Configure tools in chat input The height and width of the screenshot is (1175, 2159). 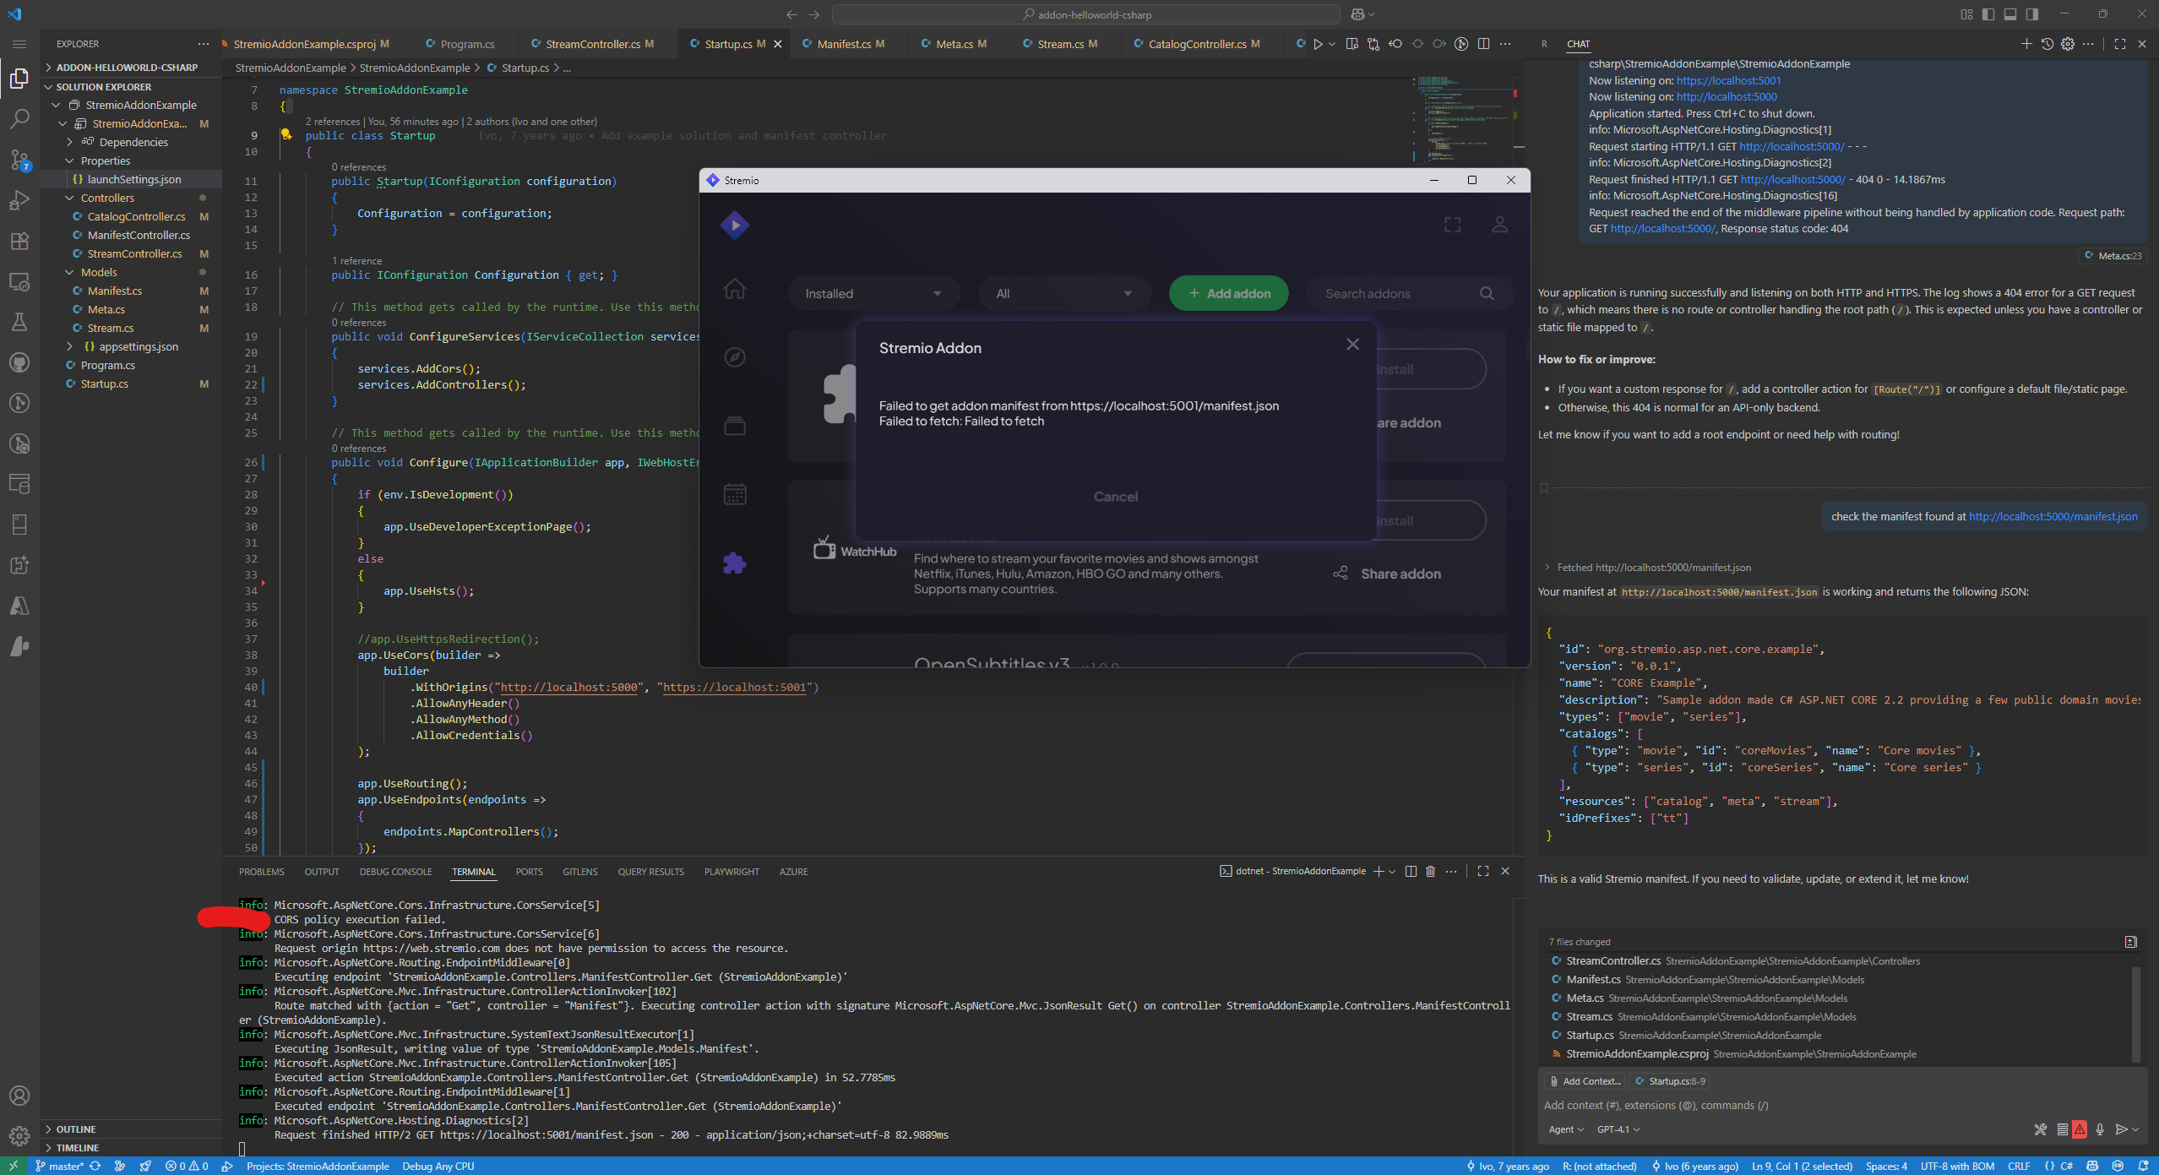[2041, 1129]
